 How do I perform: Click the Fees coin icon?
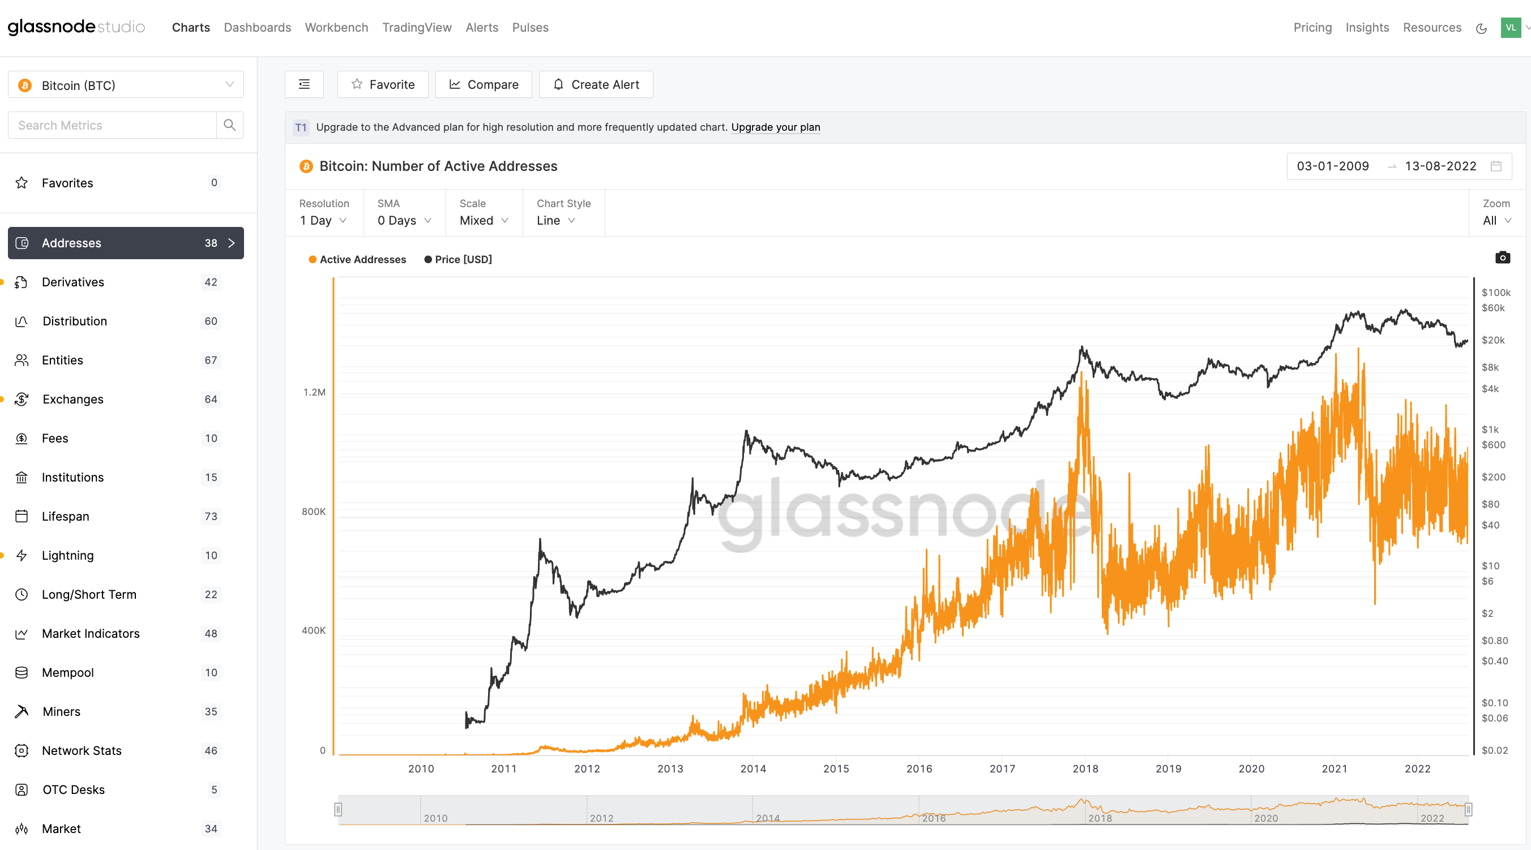click(22, 439)
